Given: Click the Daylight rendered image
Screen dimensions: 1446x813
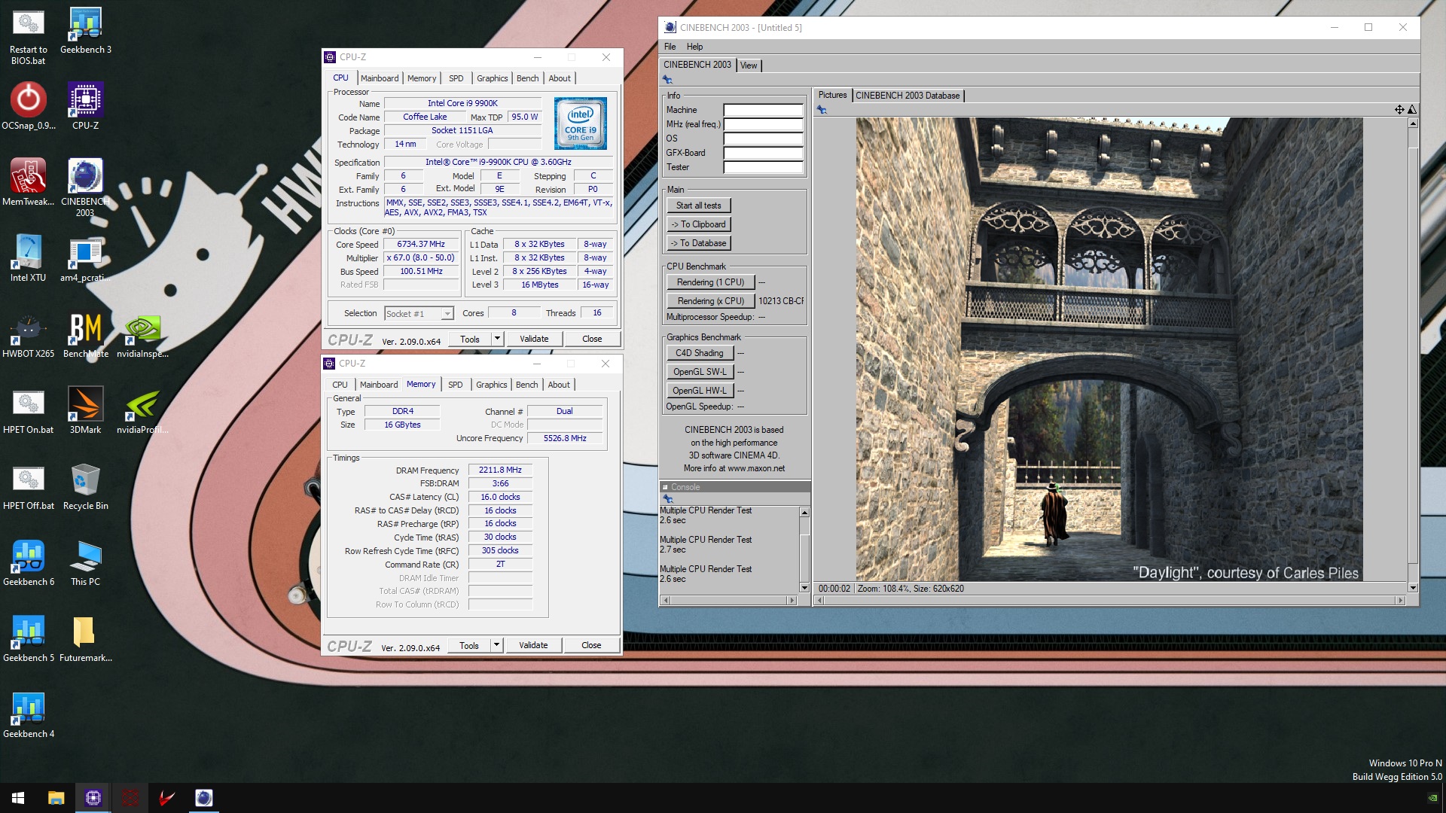Looking at the screenshot, I should (1109, 349).
